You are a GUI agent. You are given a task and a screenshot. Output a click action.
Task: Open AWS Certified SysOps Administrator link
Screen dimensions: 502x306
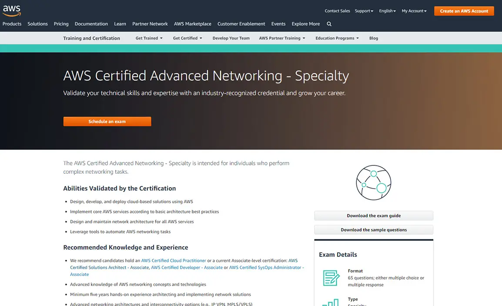[x=266, y=268]
